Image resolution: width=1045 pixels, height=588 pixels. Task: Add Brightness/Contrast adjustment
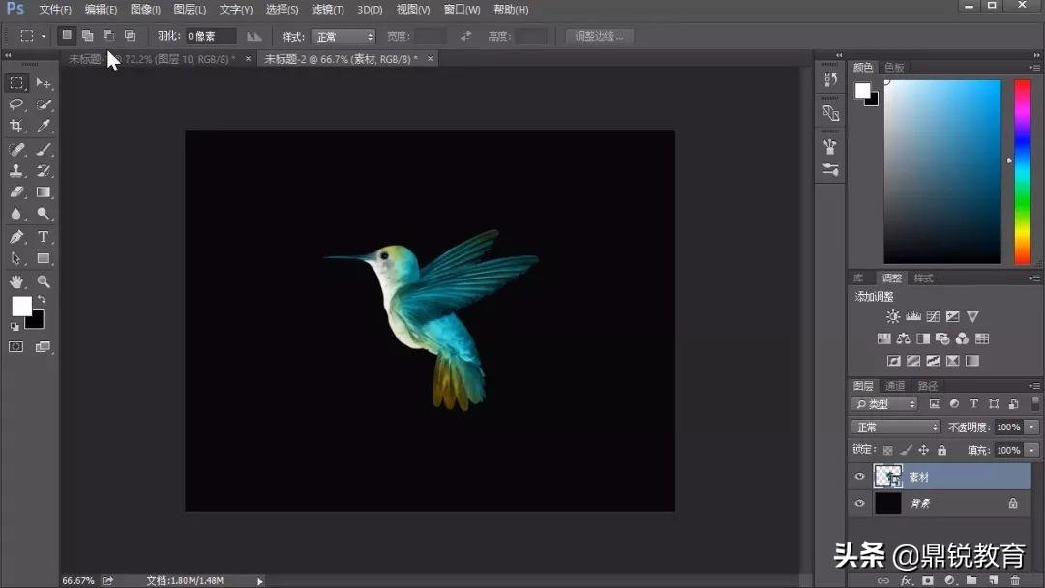click(x=893, y=317)
